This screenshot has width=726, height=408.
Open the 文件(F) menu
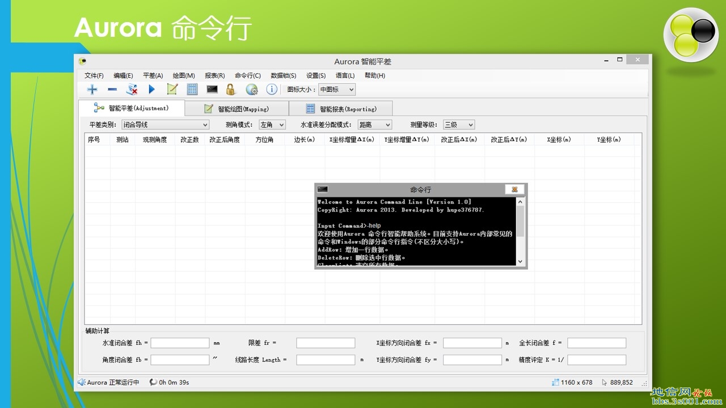point(94,75)
